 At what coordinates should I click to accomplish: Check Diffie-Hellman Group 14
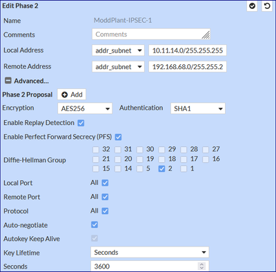click(x=118, y=169)
